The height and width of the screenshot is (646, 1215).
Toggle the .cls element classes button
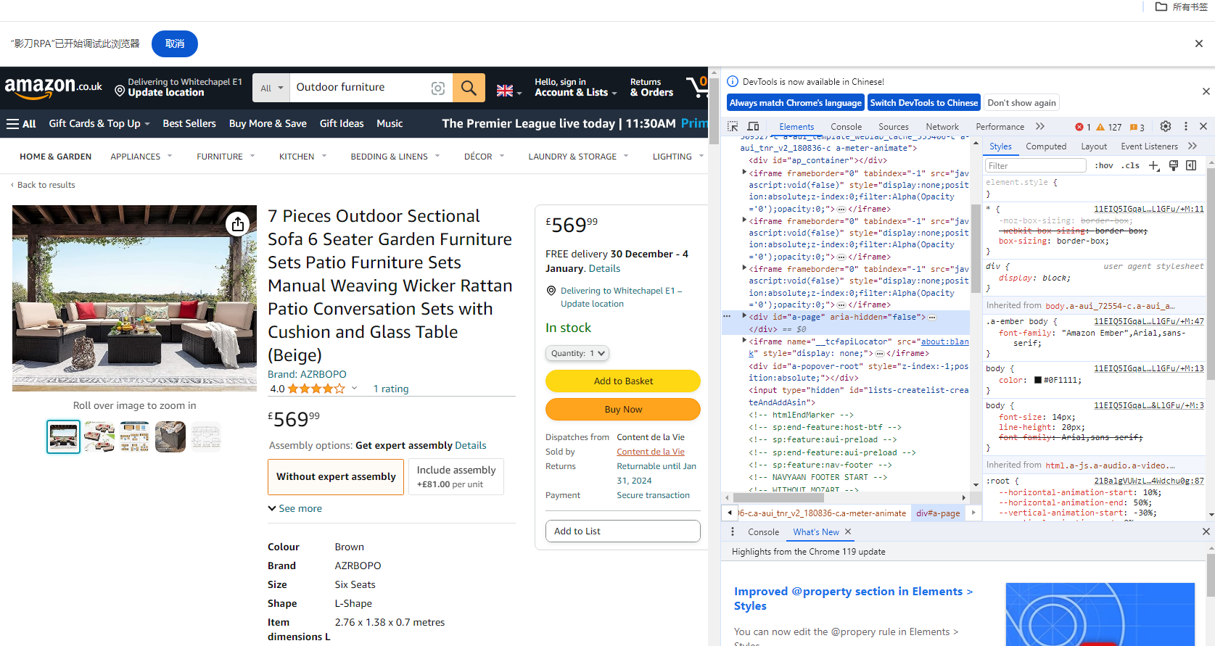click(1130, 165)
